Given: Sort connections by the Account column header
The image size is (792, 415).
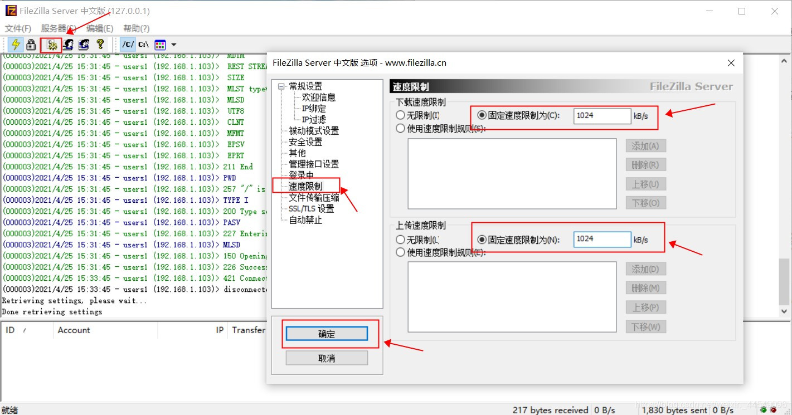Looking at the screenshot, I should click(105, 330).
